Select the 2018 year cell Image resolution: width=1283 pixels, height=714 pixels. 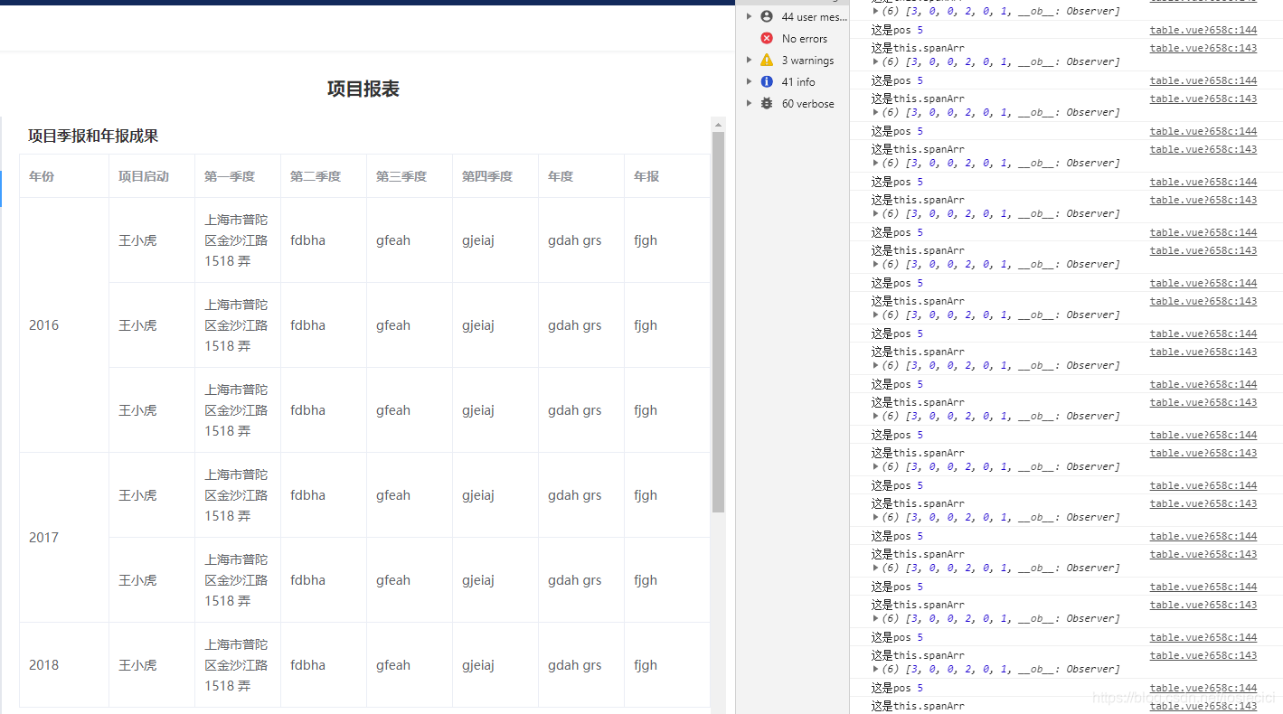64,665
